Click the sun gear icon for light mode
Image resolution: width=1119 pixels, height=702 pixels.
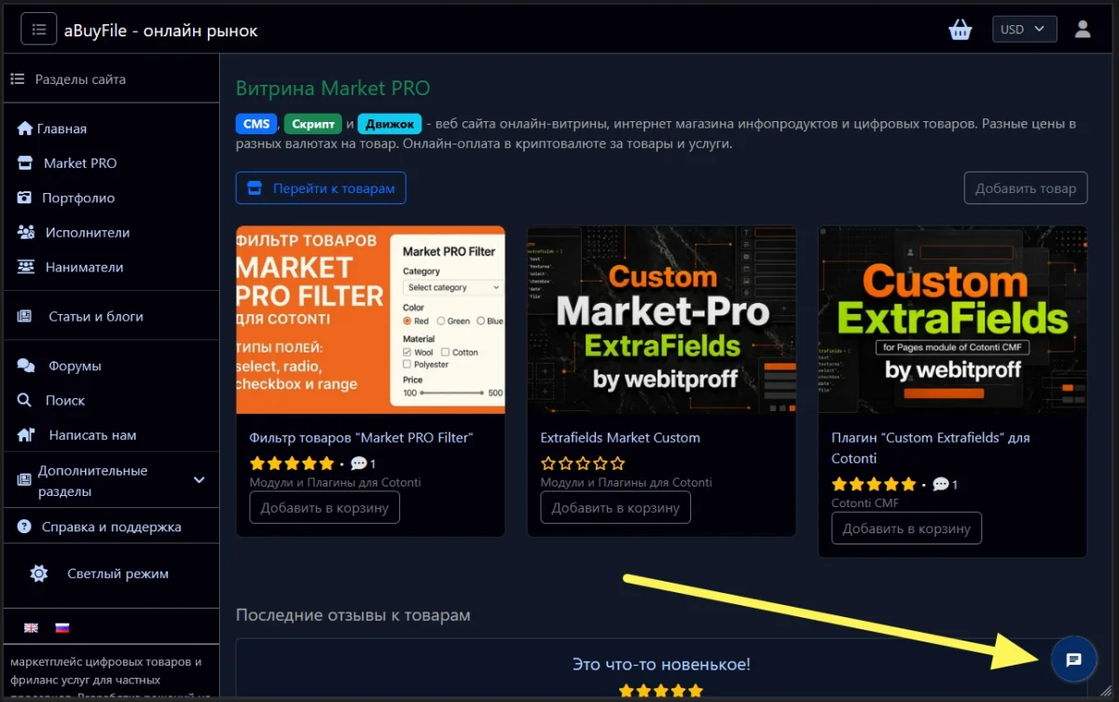click(x=39, y=573)
